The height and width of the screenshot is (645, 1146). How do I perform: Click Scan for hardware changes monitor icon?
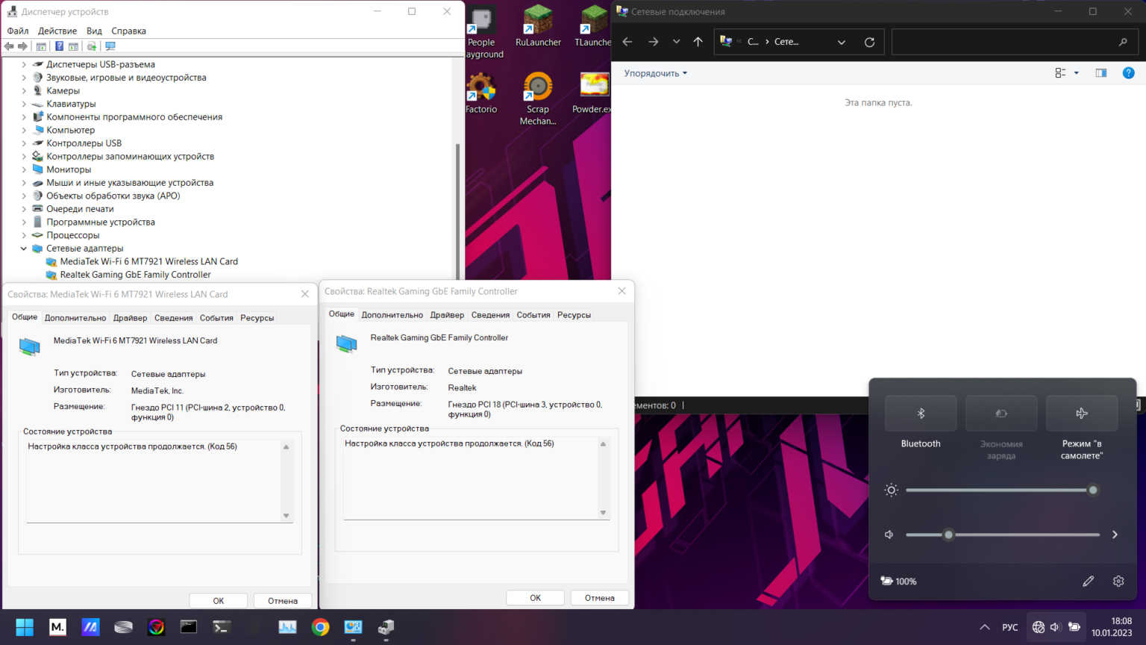click(x=110, y=46)
